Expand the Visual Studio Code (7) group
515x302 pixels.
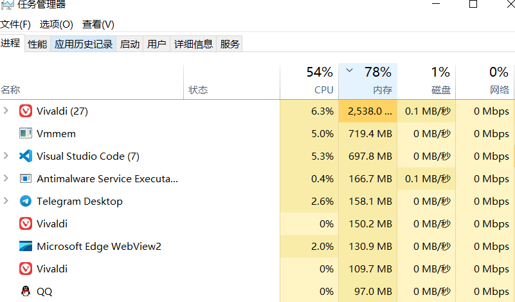pyautogui.click(x=6, y=156)
